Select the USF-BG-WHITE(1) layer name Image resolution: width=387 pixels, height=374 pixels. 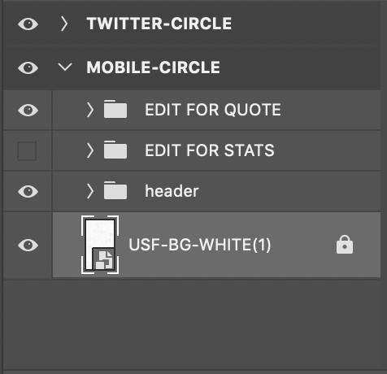tap(200, 245)
